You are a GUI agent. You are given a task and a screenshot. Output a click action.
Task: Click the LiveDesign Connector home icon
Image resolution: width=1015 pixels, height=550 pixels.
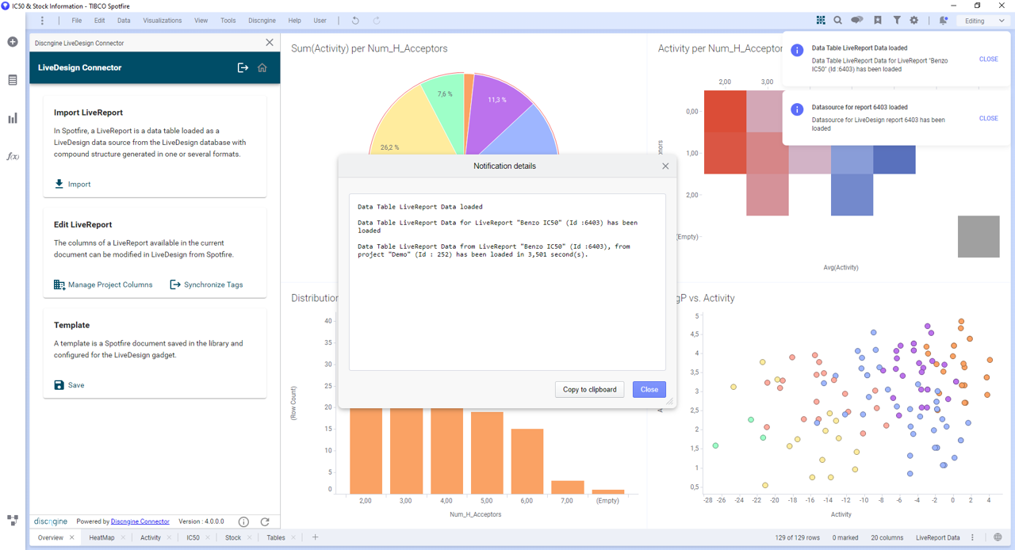point(262,67)
